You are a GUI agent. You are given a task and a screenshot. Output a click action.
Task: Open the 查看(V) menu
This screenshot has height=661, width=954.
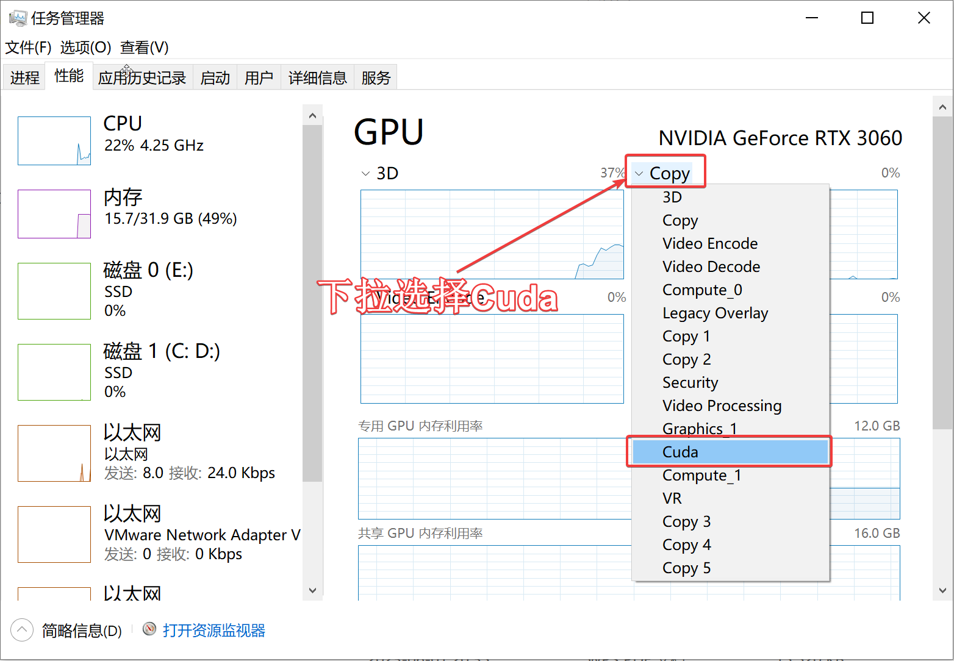(x=145, y=47)
